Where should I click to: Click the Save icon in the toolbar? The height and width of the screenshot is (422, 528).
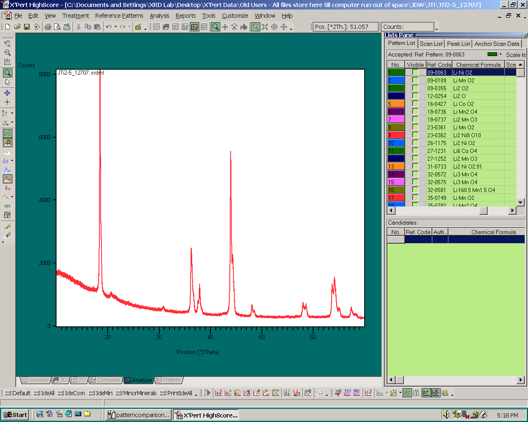coord(27,27)
